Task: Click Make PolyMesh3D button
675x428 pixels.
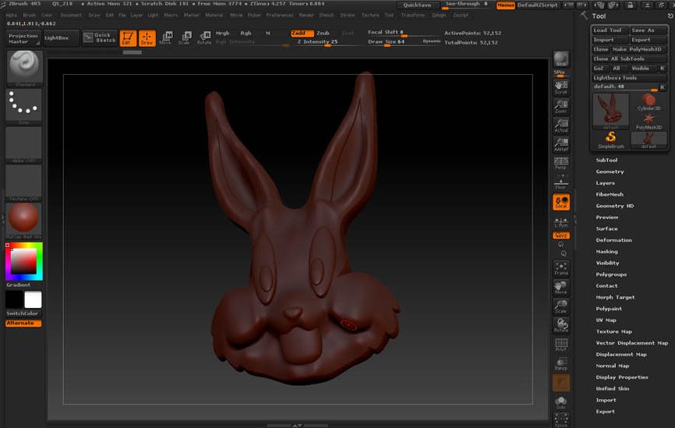Action: pyautogui.click(x=639, y=49)
